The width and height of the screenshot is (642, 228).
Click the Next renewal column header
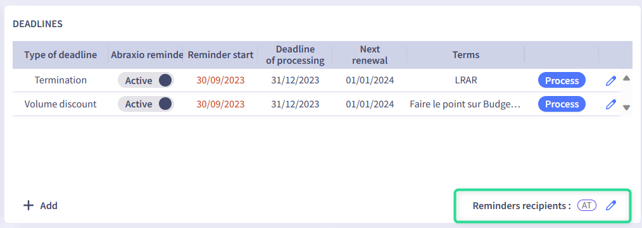(x=370, y=55)
